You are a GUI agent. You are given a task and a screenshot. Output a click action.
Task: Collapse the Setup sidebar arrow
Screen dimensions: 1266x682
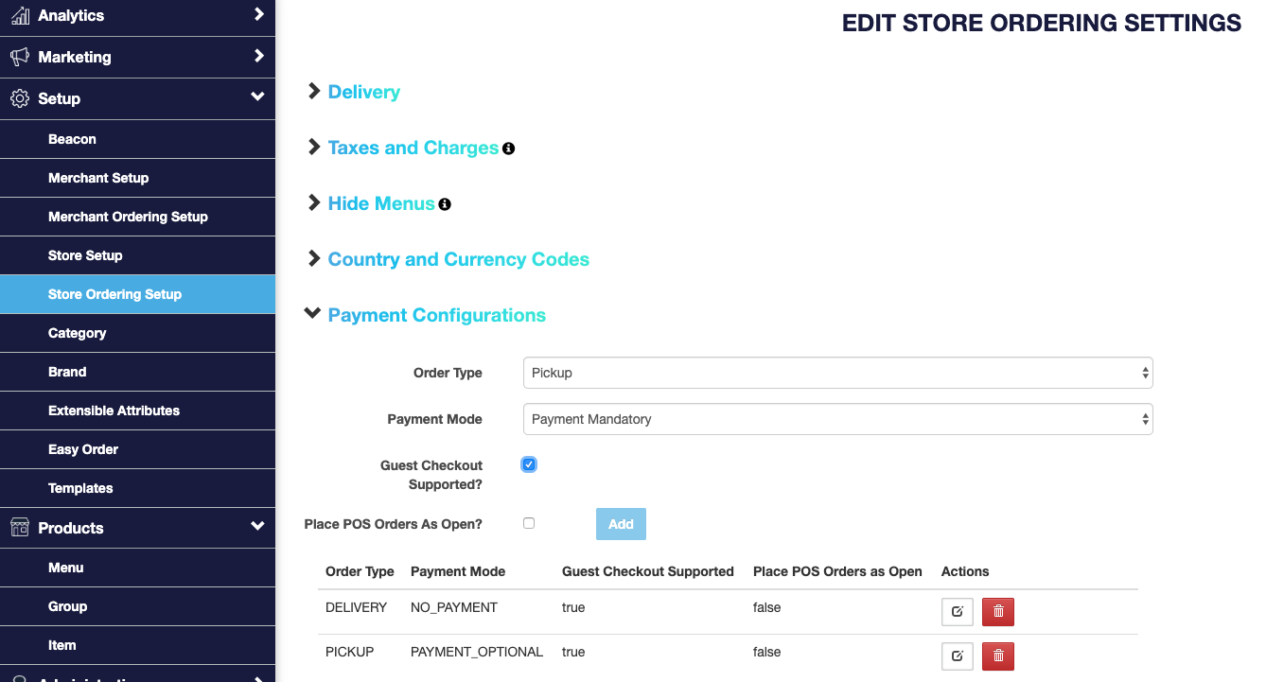(x=257, y=96)
